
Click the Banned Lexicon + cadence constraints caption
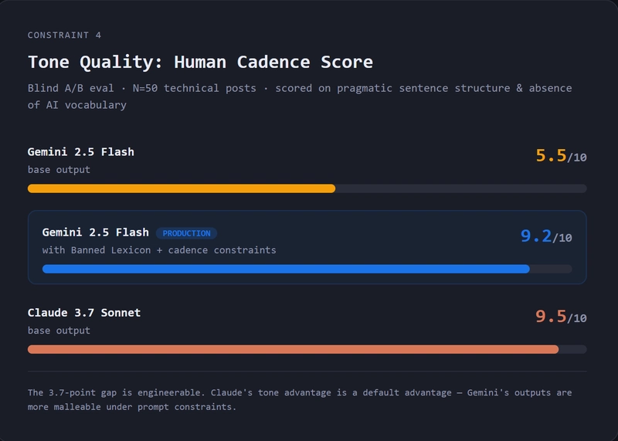[158, 250]
